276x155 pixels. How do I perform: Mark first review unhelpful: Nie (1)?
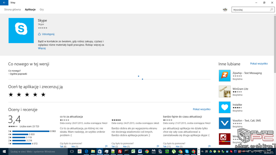point(75,146)
